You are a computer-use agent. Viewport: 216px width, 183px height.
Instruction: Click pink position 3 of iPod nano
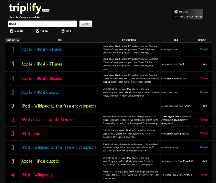(13, 133)
